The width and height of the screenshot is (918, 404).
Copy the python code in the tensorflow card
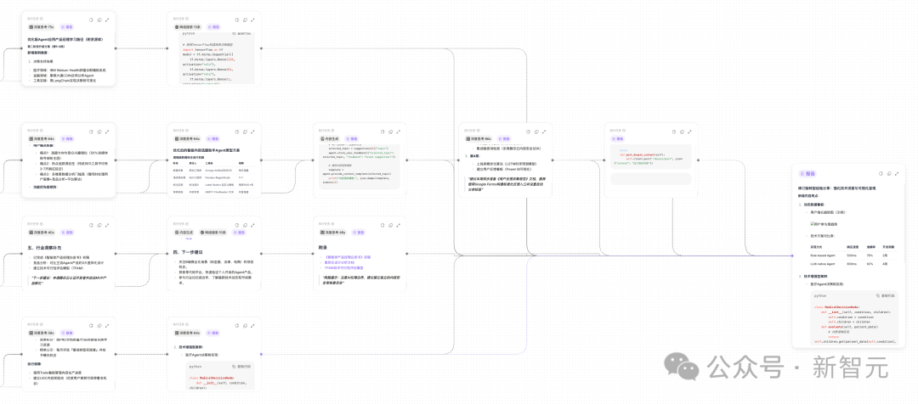point(241,34)
